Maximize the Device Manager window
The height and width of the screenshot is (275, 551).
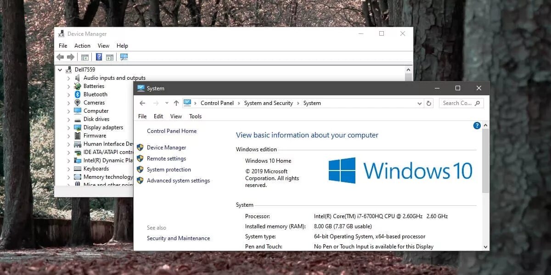tap(382, 33)
